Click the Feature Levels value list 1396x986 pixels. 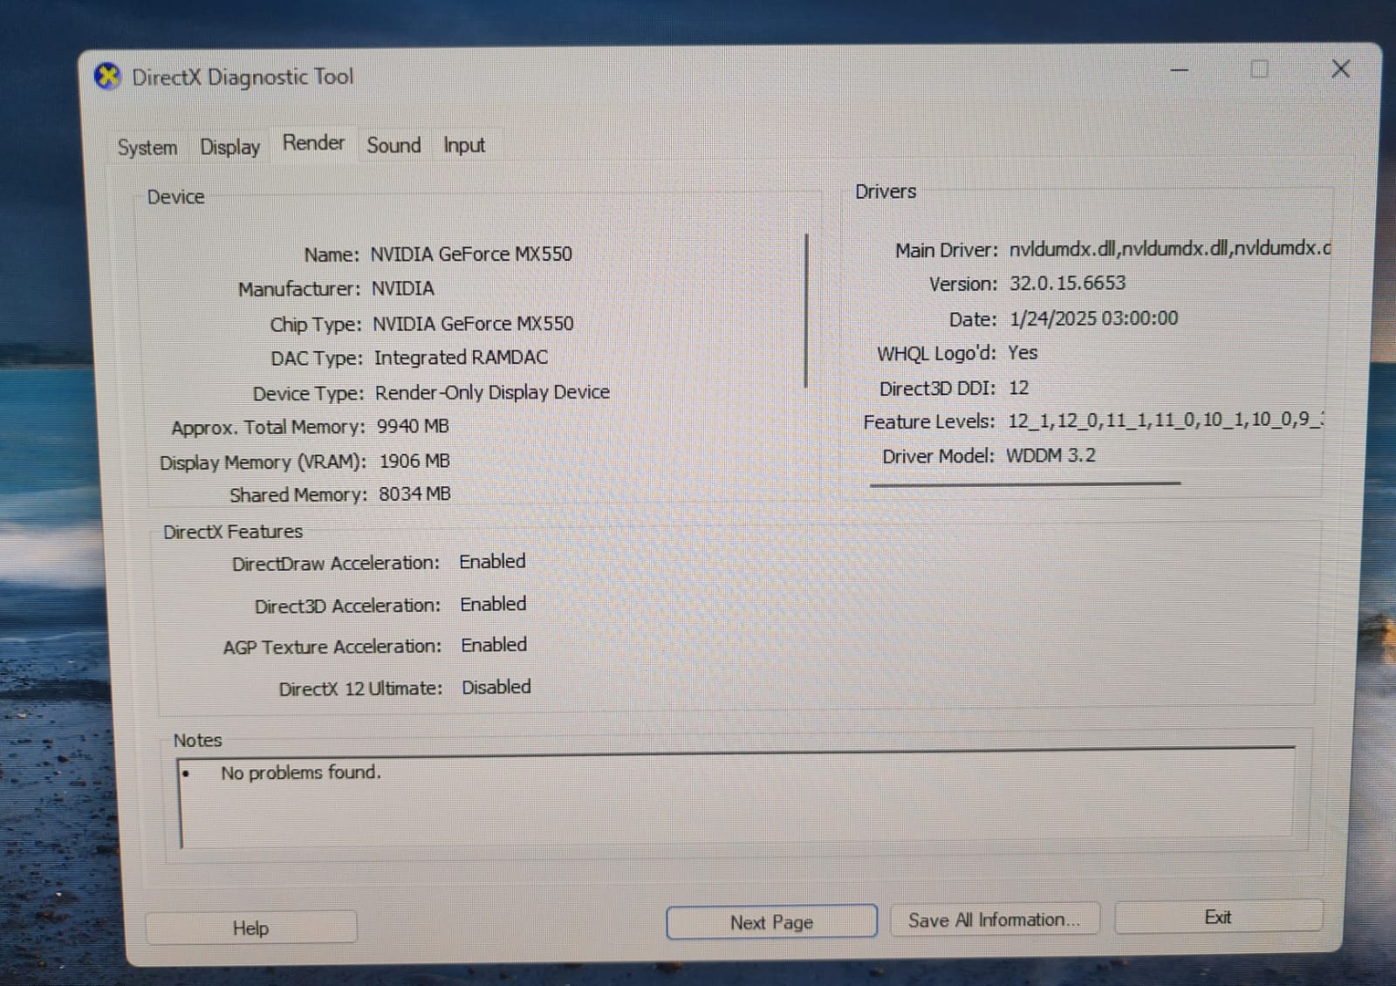tap(1166, 420)
